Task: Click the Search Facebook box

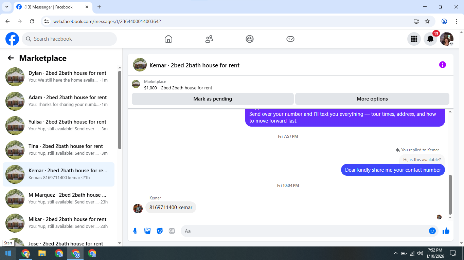Action: [69, 39]
